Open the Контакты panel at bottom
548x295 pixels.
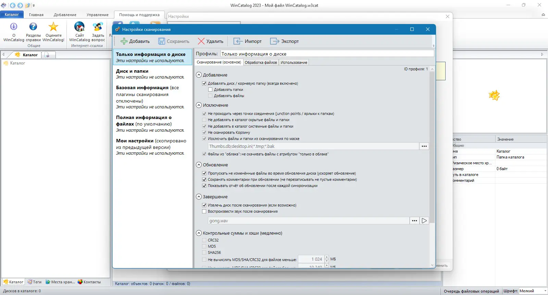[89, 282]
